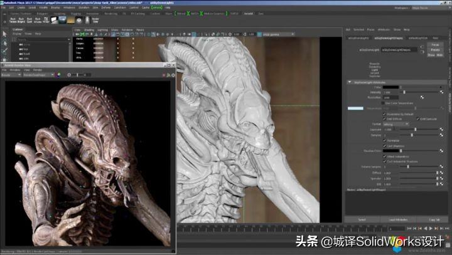This screenshot has height=255, width=452.
Task: Open the Format dropdown in light attributes
Action: (396, 124)
